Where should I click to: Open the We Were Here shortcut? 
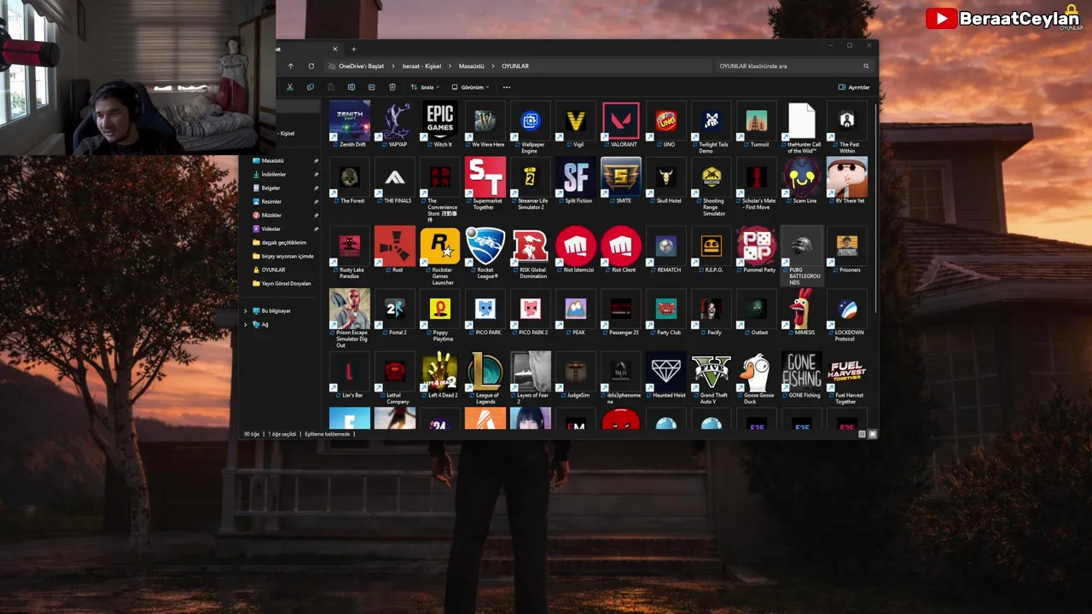485,121
